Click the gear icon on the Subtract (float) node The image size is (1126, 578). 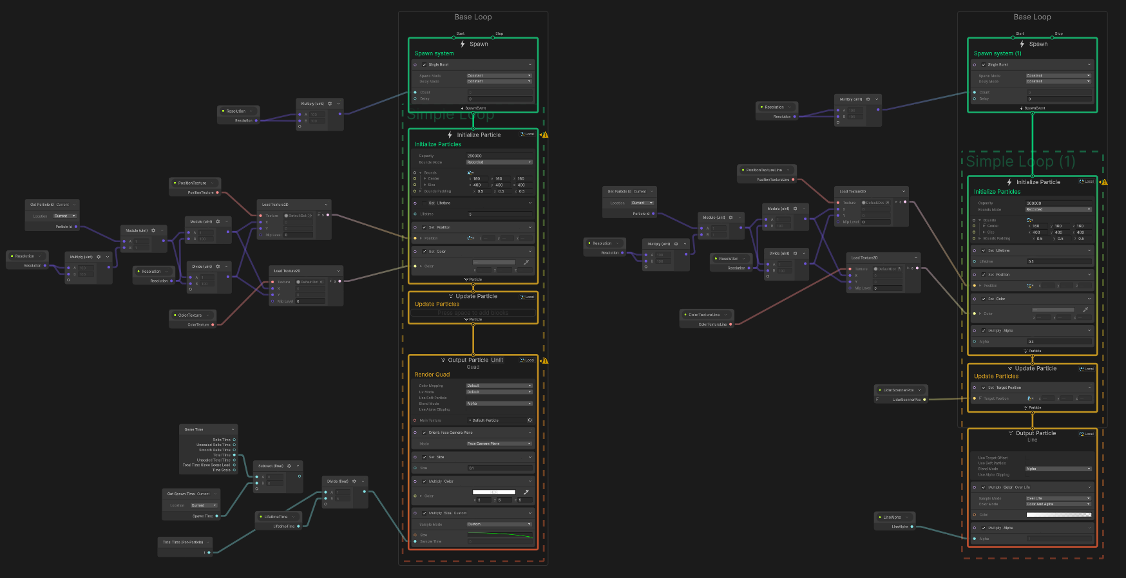[x=289, y=466]
